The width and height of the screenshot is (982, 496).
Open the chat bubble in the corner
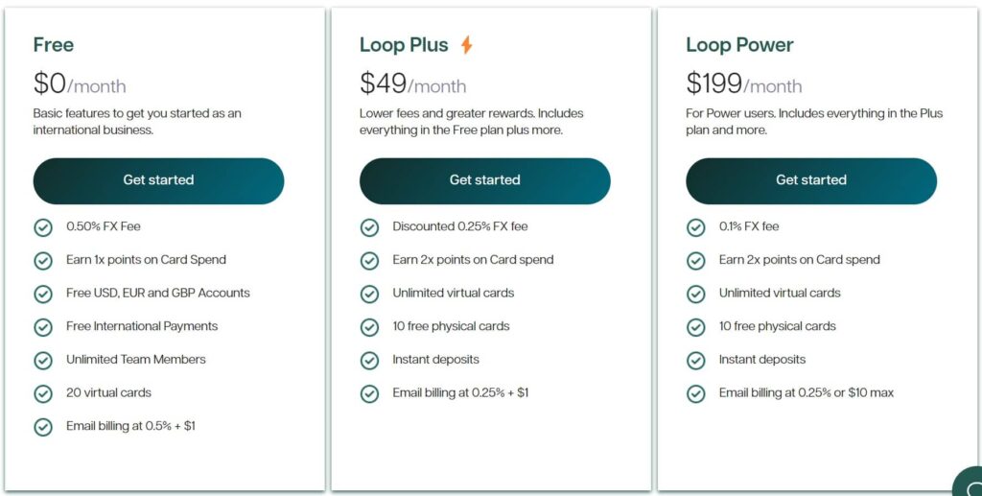[x=969, y=483]
